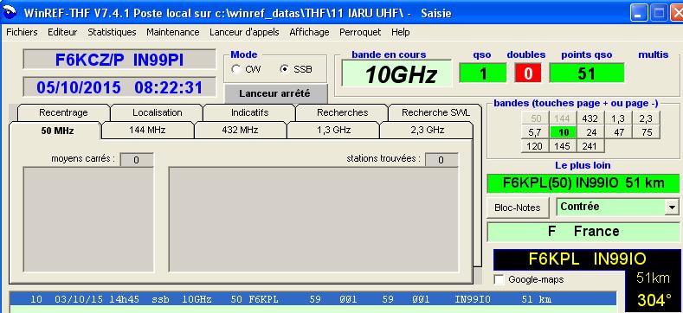Screen dimensions: 683x313
Task: Switch to the Recherches tab
Action: (x=343, y=112)
